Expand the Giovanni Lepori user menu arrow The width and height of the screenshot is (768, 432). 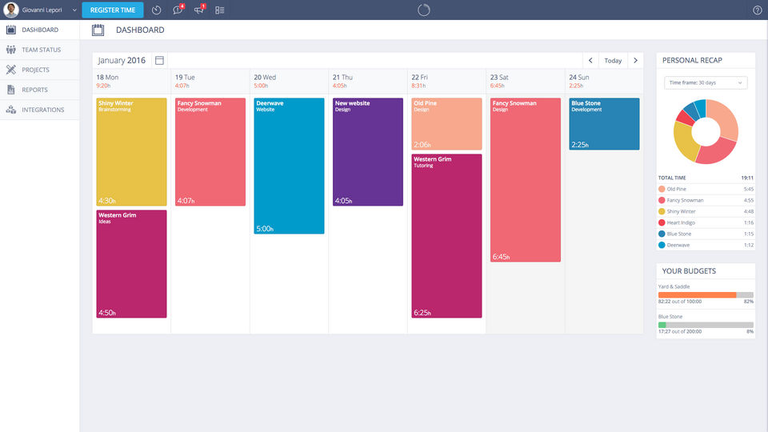(x=74, y=10)
